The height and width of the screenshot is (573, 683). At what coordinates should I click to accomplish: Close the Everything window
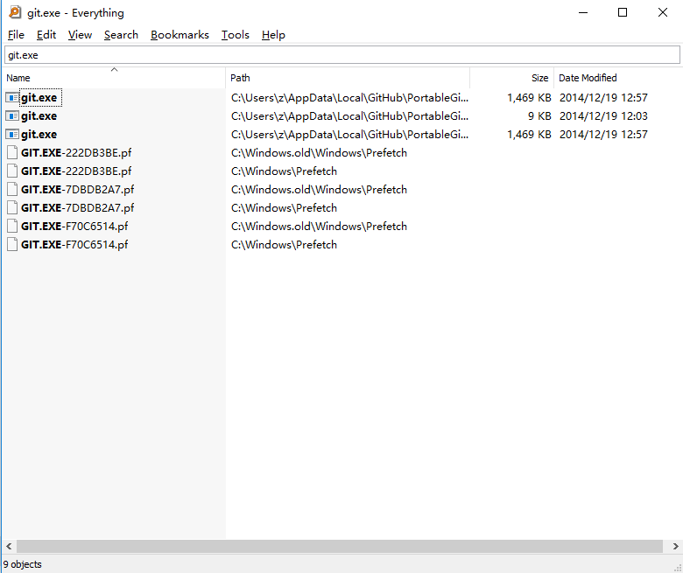[x=663, y=12]
